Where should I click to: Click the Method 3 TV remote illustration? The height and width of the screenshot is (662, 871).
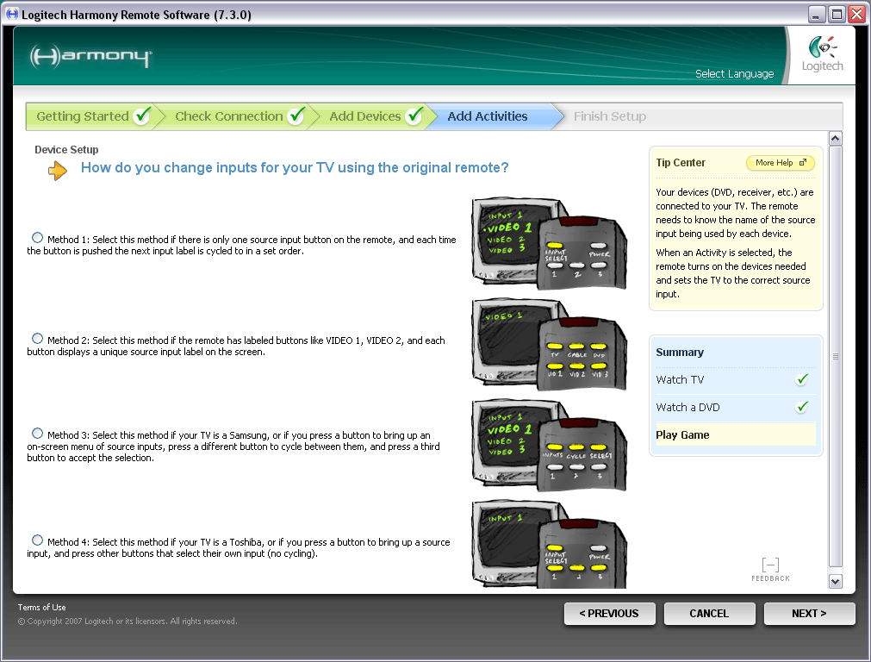pos(550,446)
